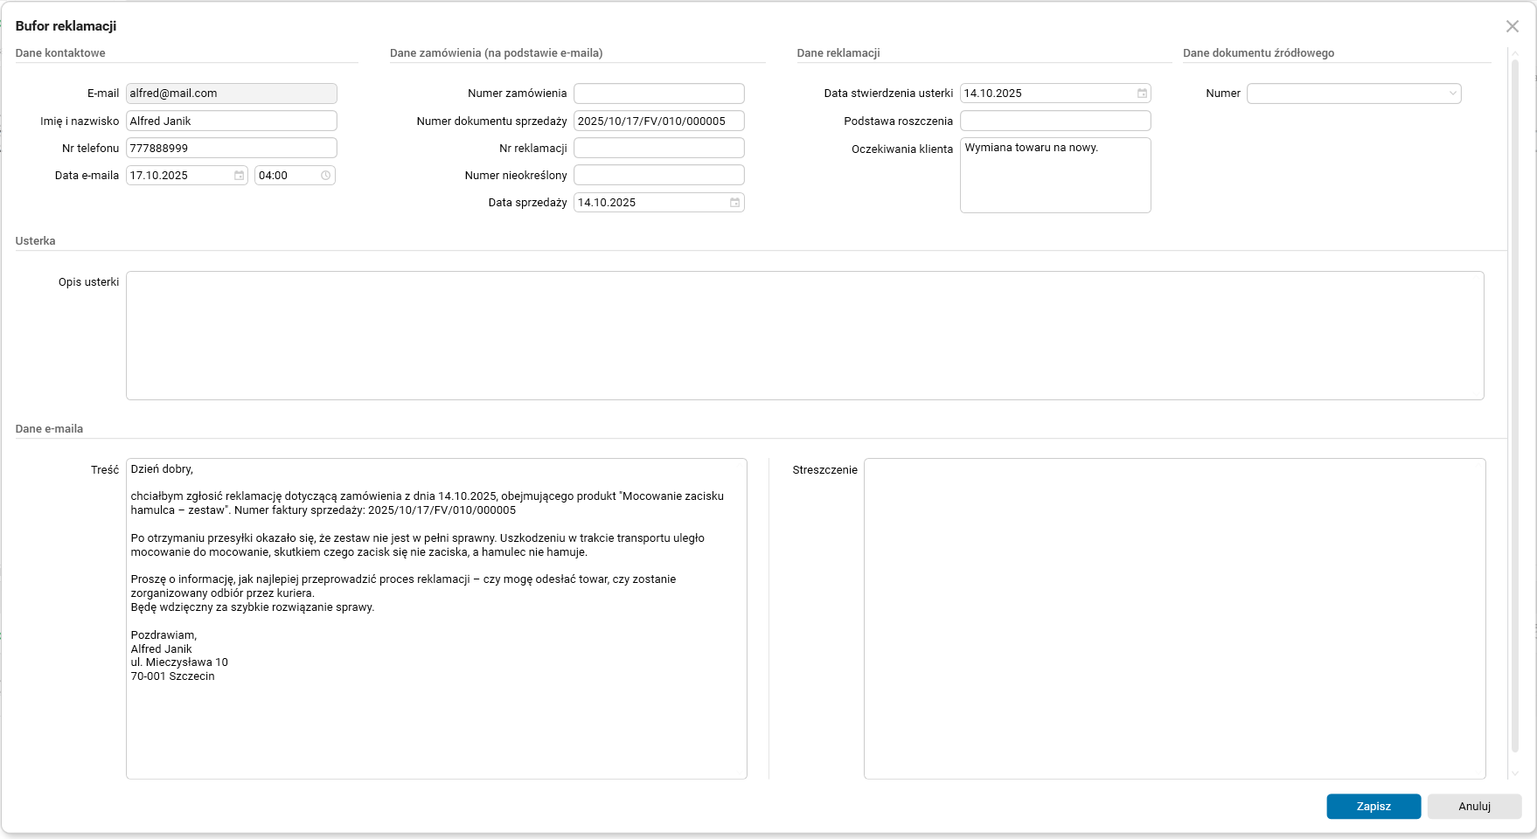Screen dimensions: 1537x839
Task: Edit the Numer dokumentu sprzedaży field
Action: [659, 121]
